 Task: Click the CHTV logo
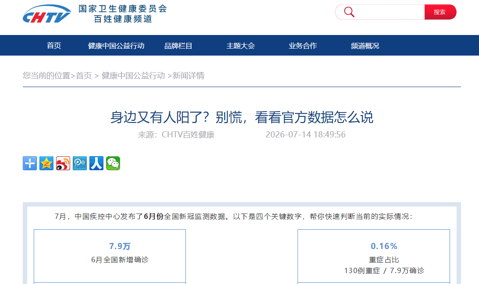[x=47, y=14]
